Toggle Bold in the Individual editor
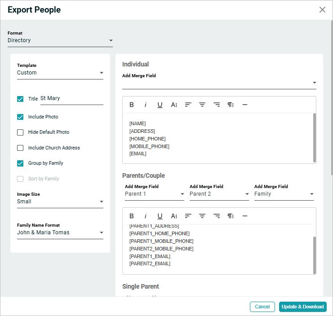The image size is (333, 316). click(x=132, y=105)
